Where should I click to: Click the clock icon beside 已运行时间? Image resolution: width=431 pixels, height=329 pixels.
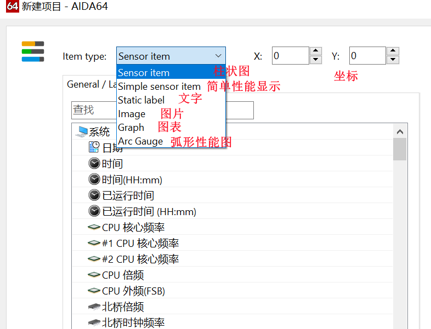point(94,195)
